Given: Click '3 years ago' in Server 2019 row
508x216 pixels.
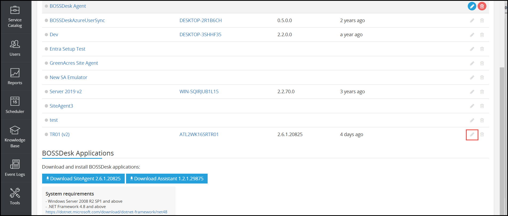Looking at the screenshot, I should pos(352,92).
